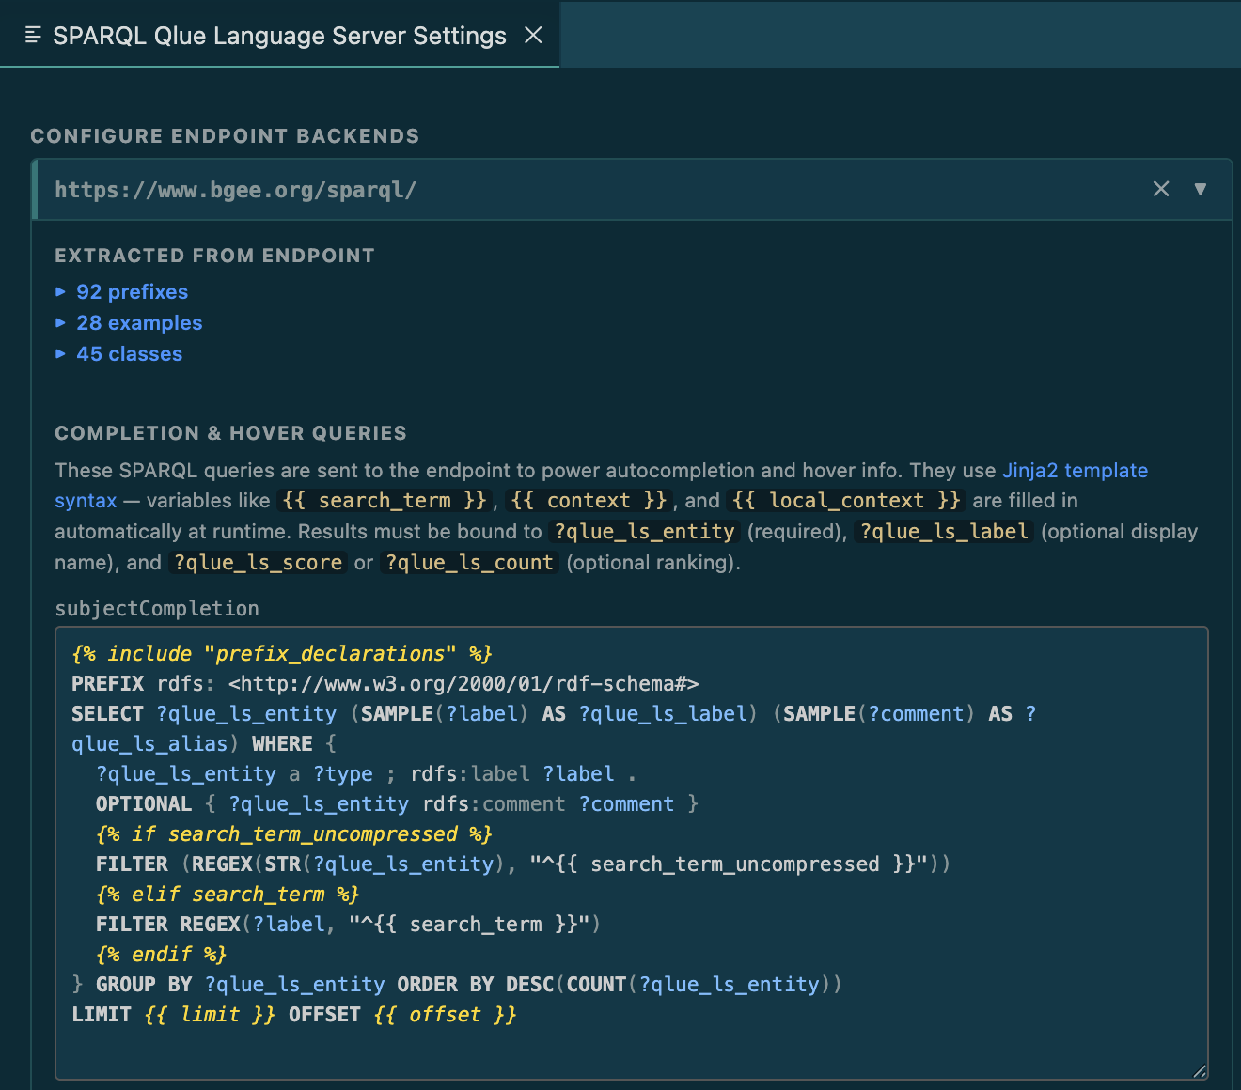Expand the 28 examples list
The height and width of the screenshot is (1090, 1241).
(139, 323)
